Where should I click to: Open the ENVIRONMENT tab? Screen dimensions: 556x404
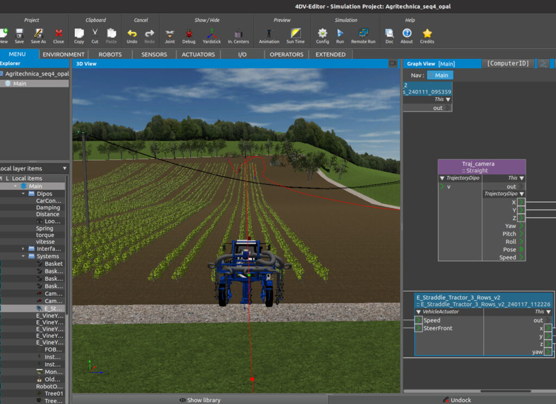tap(64, 55)
